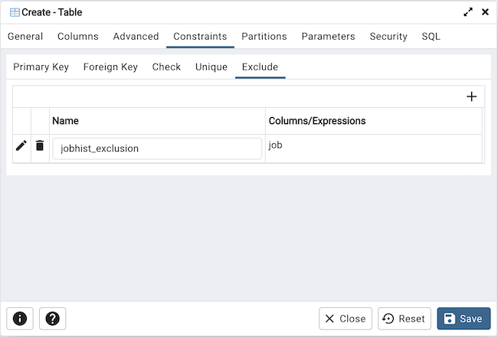View the SQL tab

(x=431, y=36)
